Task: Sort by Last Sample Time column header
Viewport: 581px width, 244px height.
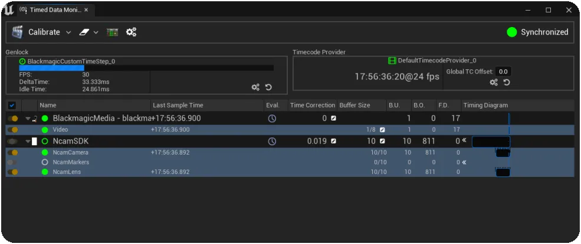Action: (207, 105)
